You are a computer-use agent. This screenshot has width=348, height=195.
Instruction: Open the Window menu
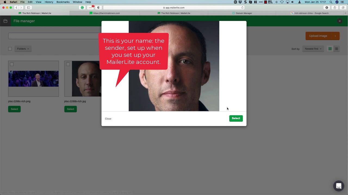pos(77,2)
